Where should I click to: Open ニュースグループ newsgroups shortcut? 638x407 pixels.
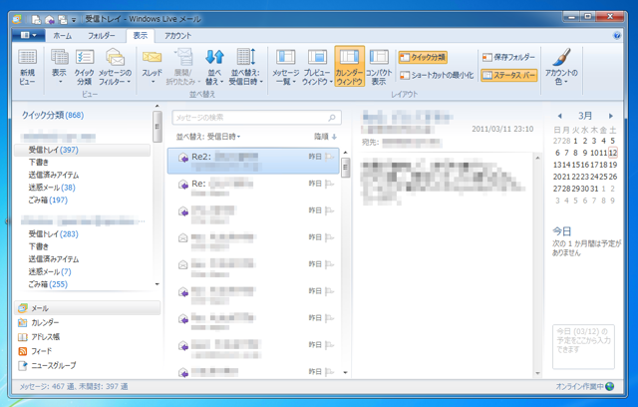click(x=47, y=365)
